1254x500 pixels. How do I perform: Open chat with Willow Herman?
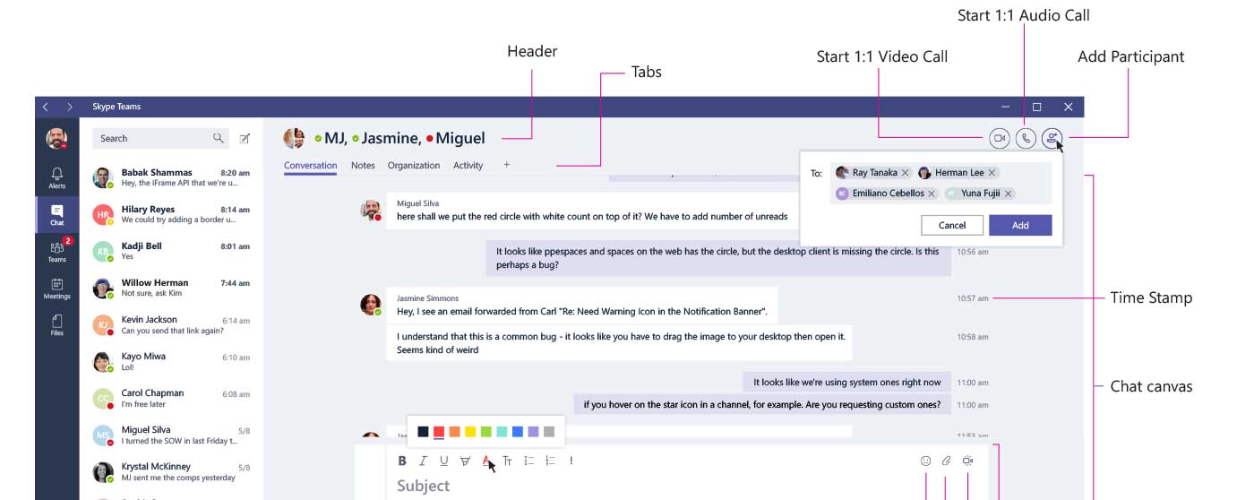coord(171,288)
